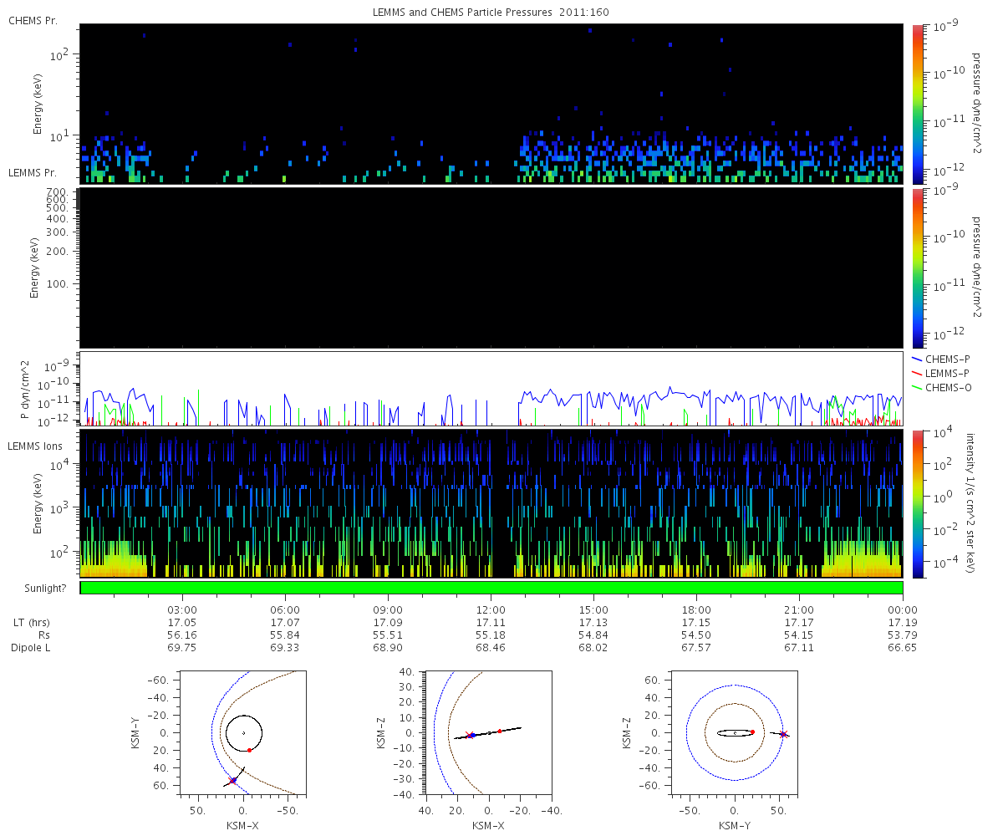Screen dimensions: 1003x836
Task: Click the CHEMS-O green legend line
Action: 918,385
